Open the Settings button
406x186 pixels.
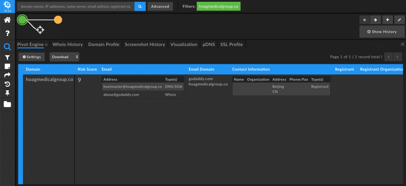[32, 57]
